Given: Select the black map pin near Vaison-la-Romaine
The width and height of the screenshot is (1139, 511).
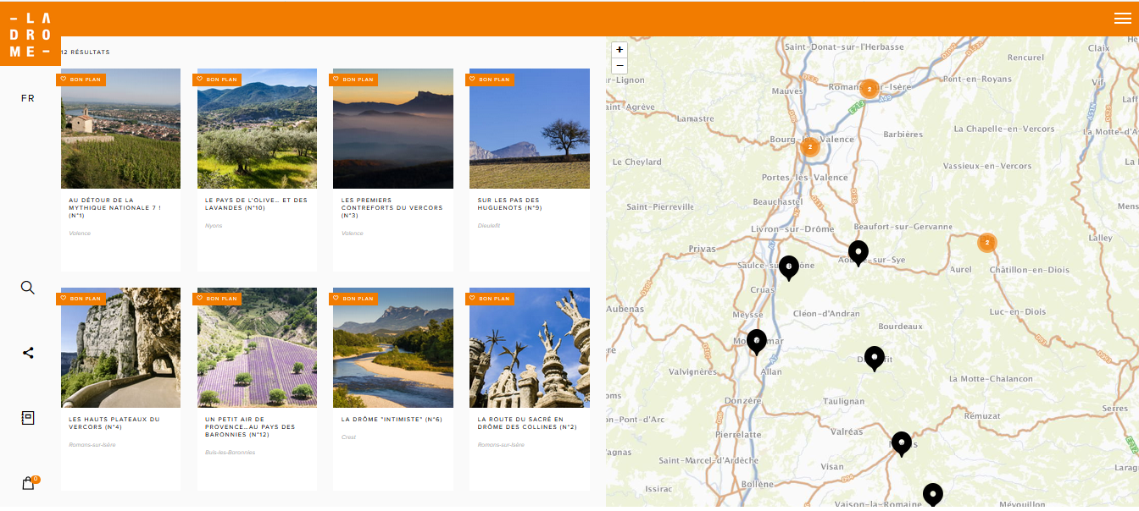Looking at the screenshot, I should (x=933, y=495).
